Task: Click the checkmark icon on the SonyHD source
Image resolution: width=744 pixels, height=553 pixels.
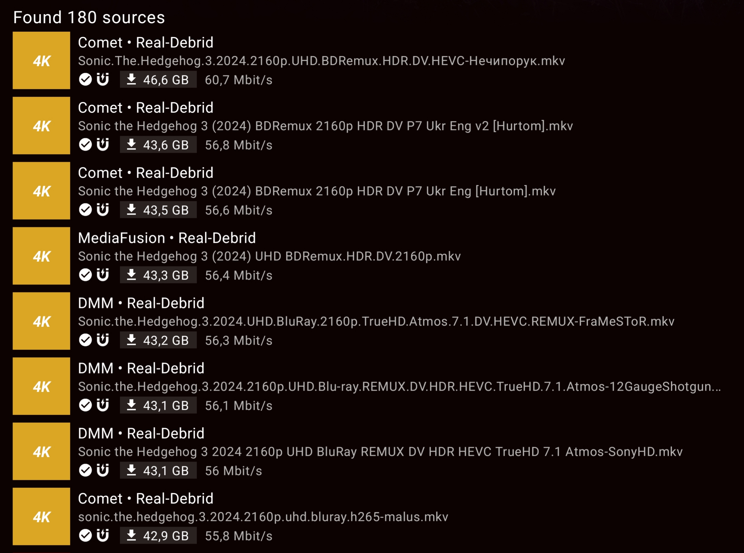Action: (85, 470)
